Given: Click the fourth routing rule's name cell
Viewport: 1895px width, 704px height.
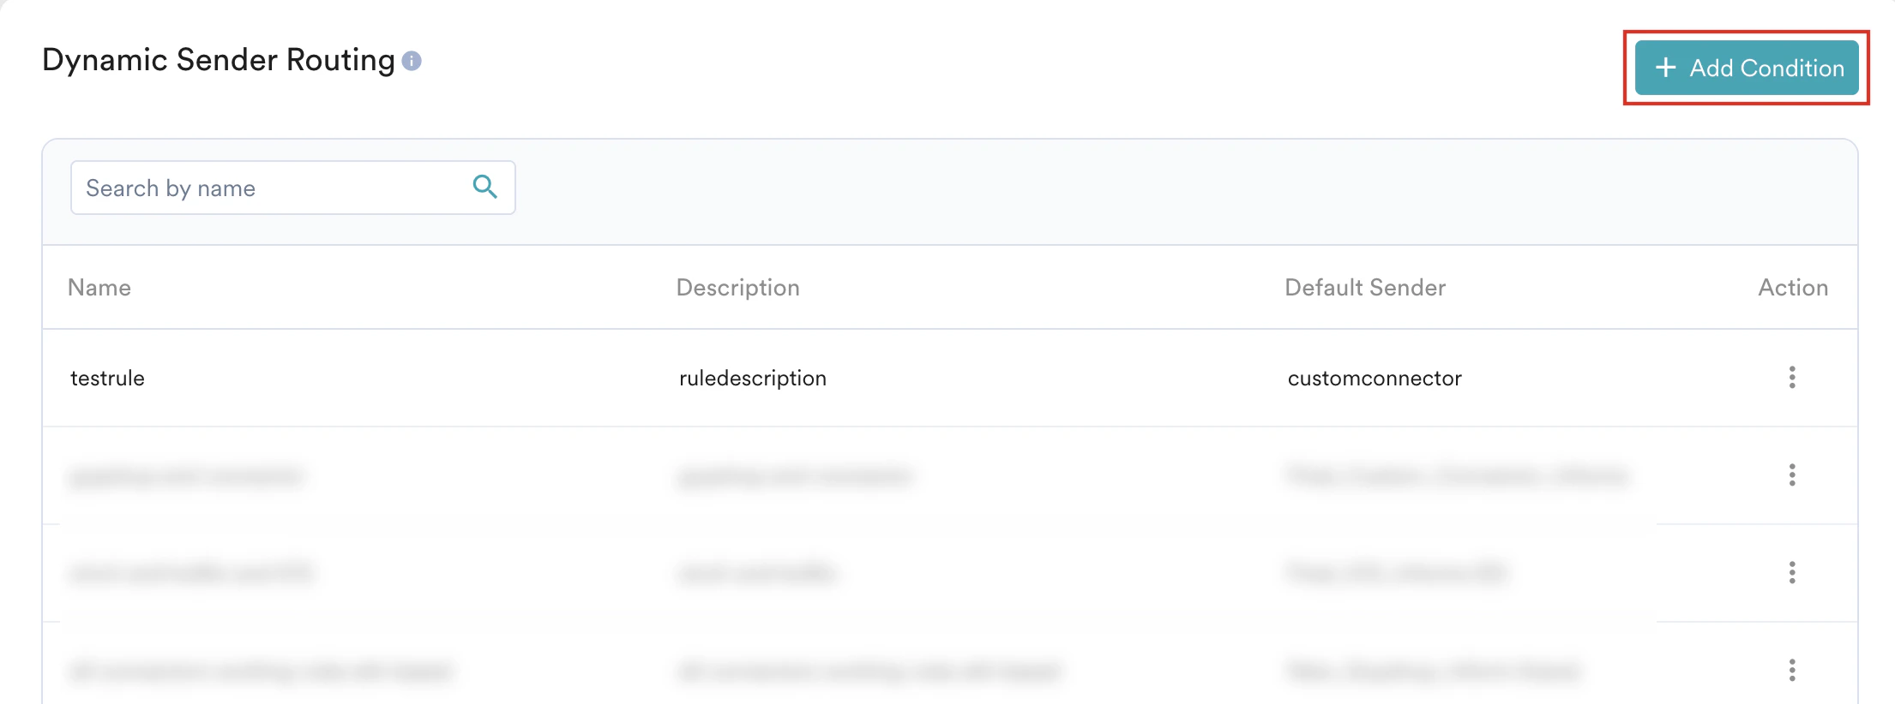Looking at the screenshot, I should click(257, 671).
